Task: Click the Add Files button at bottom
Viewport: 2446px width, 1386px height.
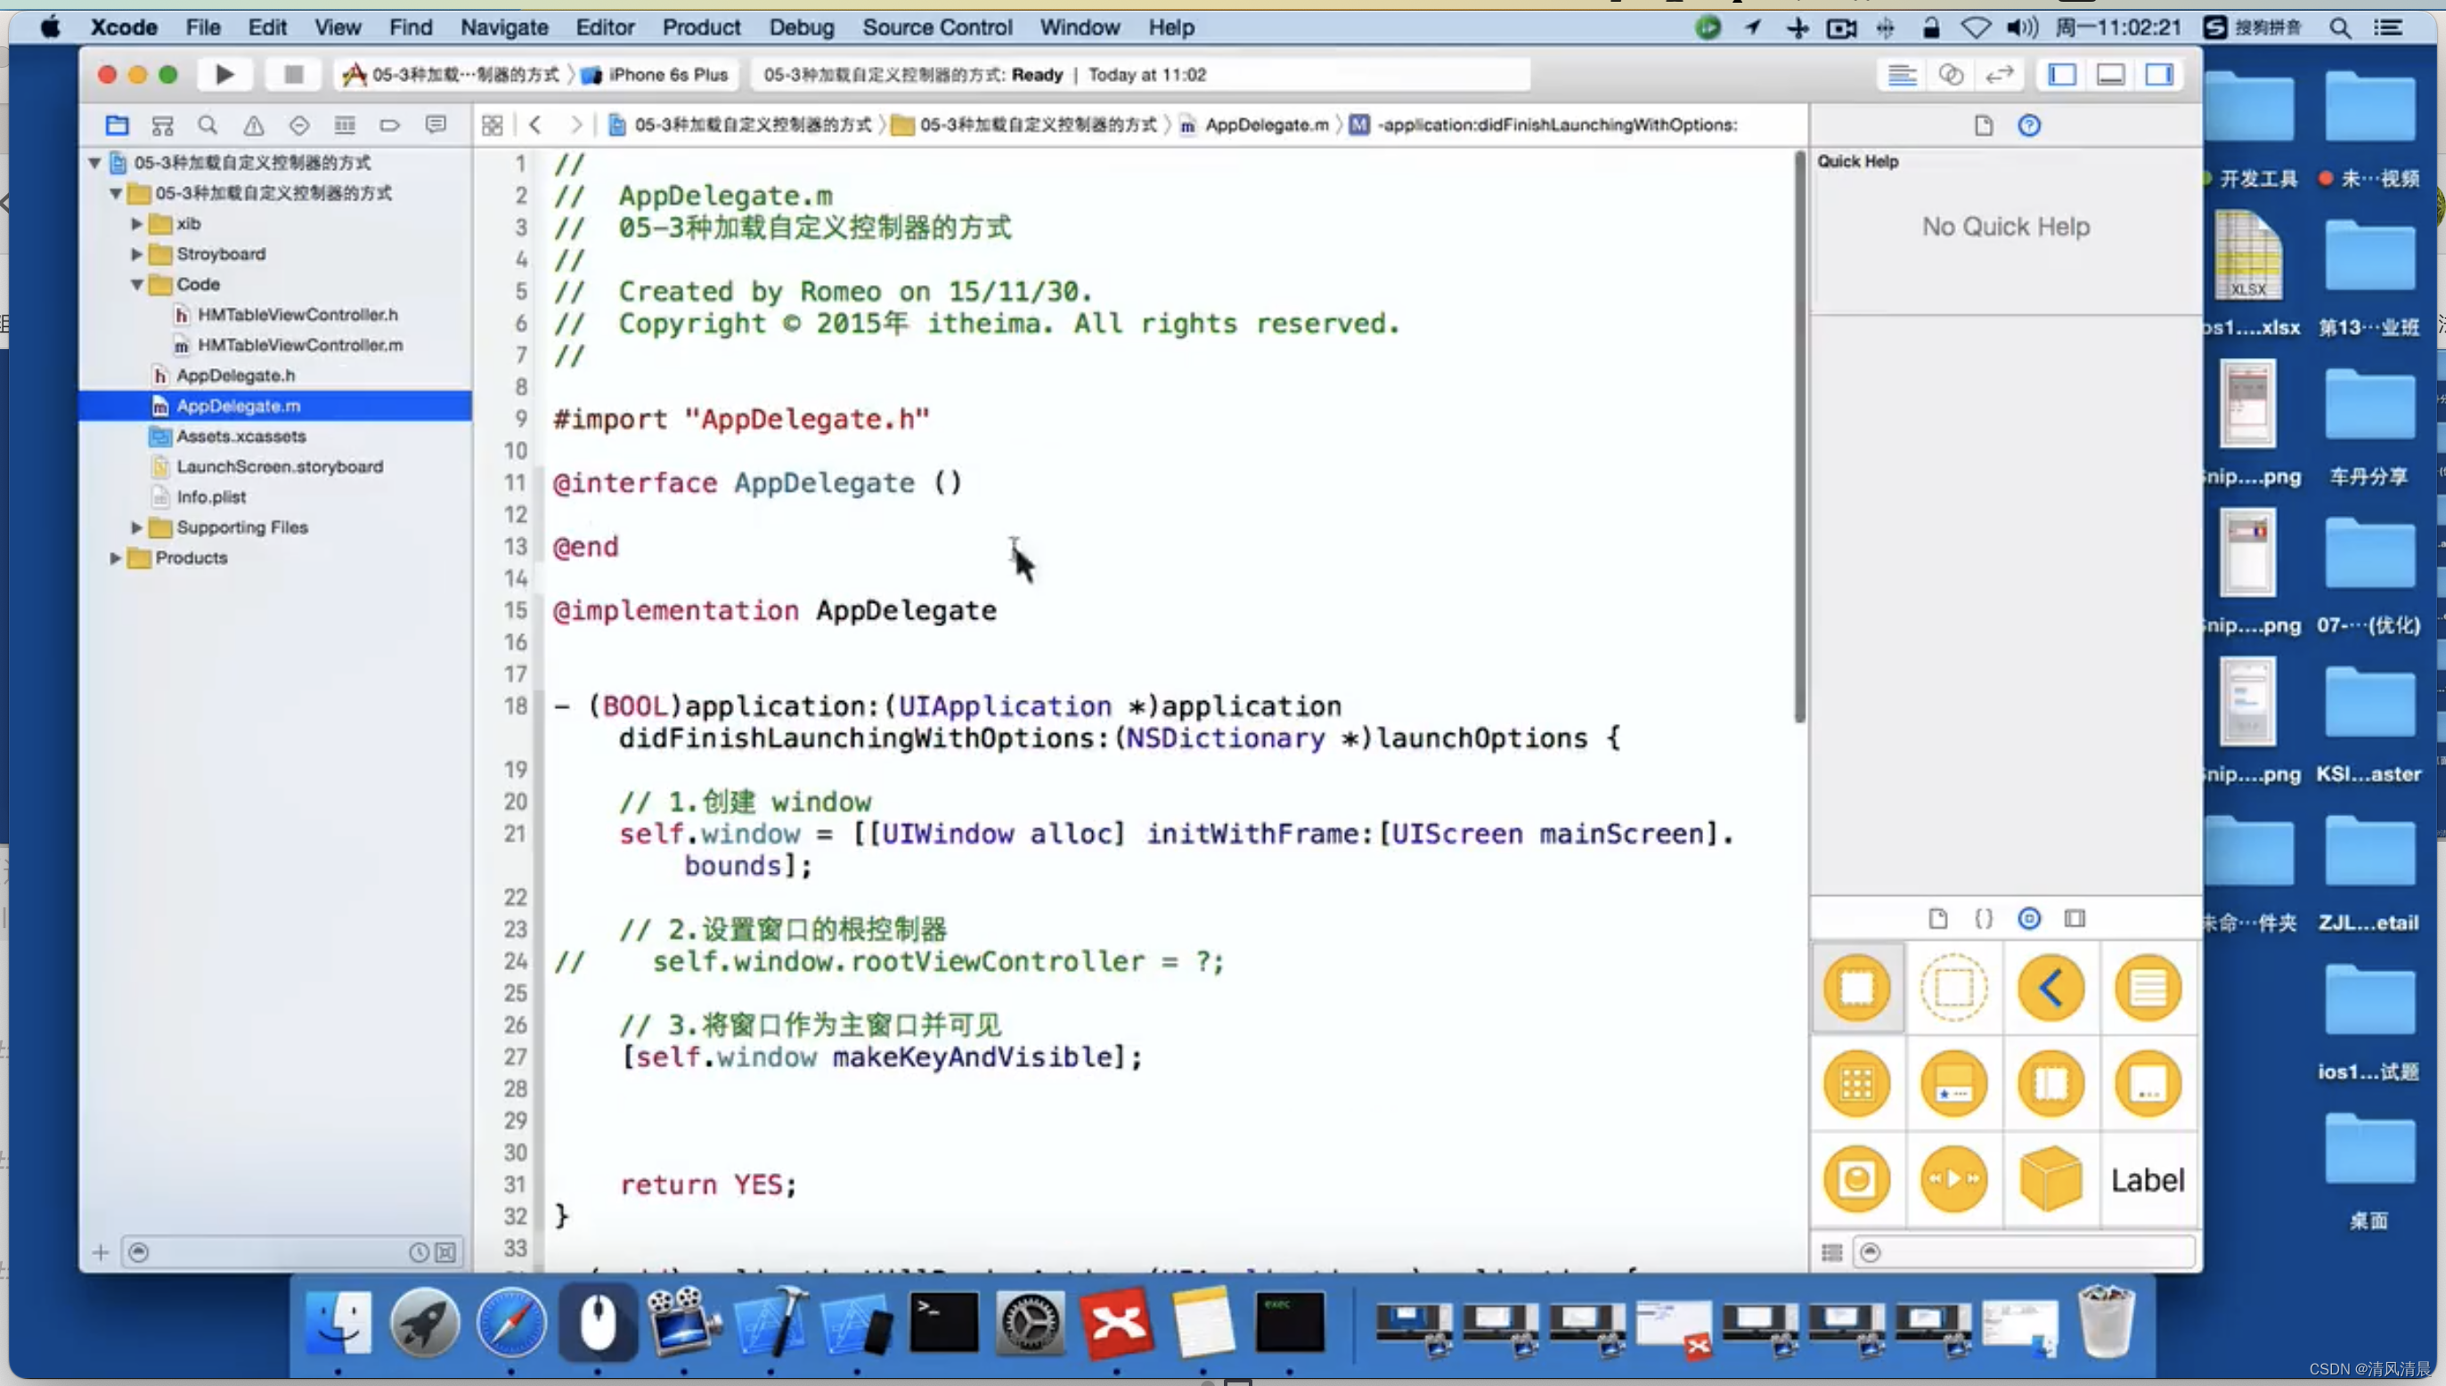Action: (x=99, y=1251)
